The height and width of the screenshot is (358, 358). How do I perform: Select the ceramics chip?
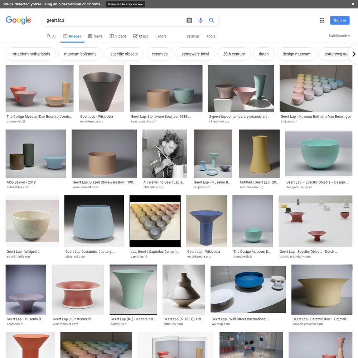[160, 54]
